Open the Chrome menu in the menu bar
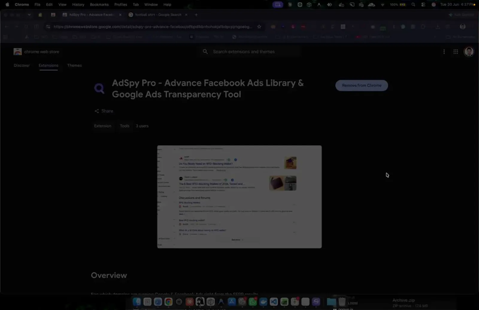Image resolution: width=479 pixels, height=310 pixels. pos(22,4)
